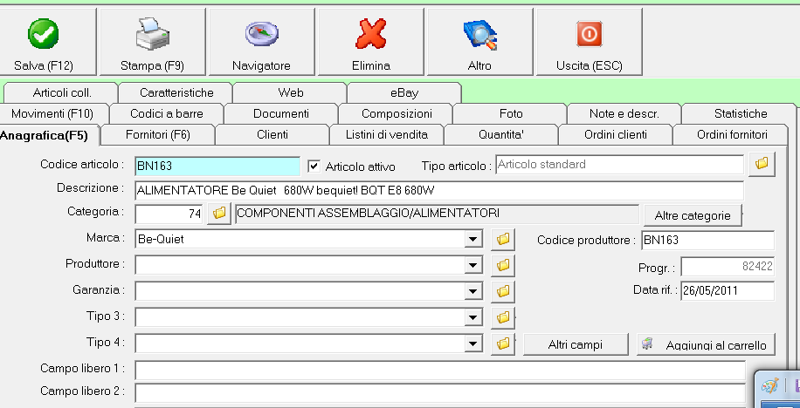Expand the Tipo 4 dropdown arrow

point(473,343)
